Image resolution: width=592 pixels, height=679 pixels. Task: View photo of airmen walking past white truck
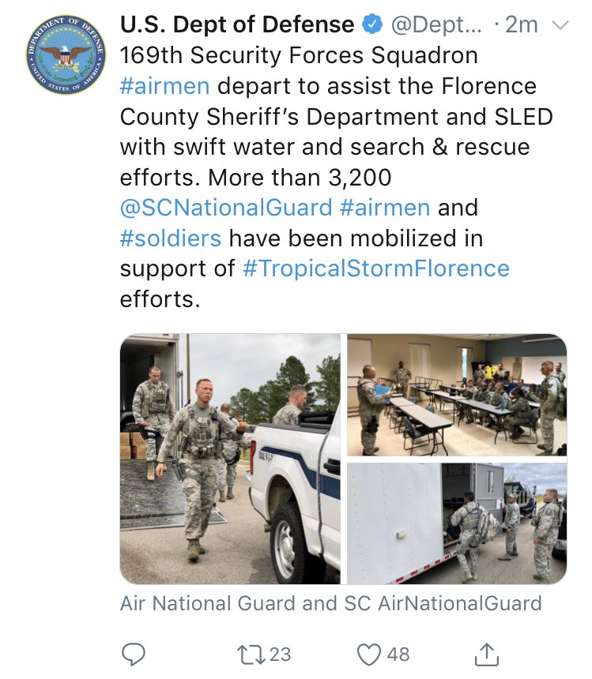230,459
